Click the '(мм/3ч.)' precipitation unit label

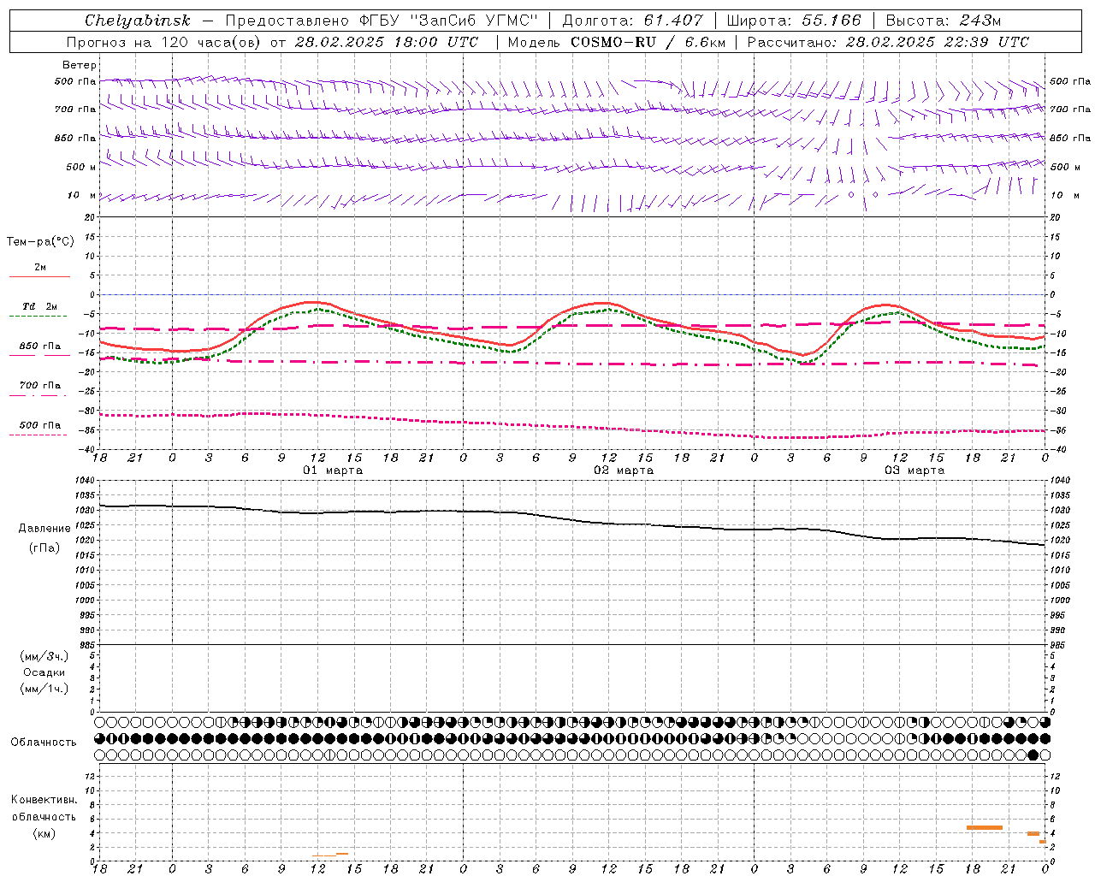click(44, 657)
